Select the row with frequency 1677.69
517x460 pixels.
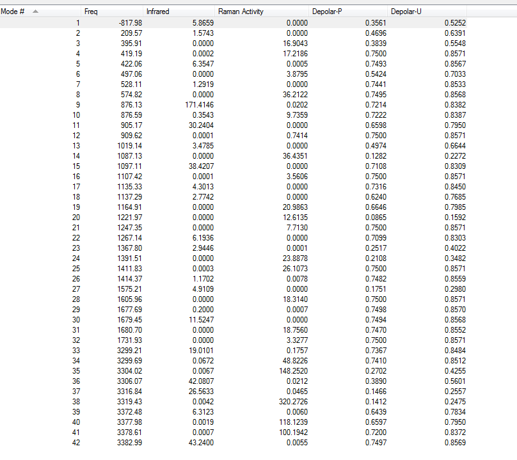point(233,309)
